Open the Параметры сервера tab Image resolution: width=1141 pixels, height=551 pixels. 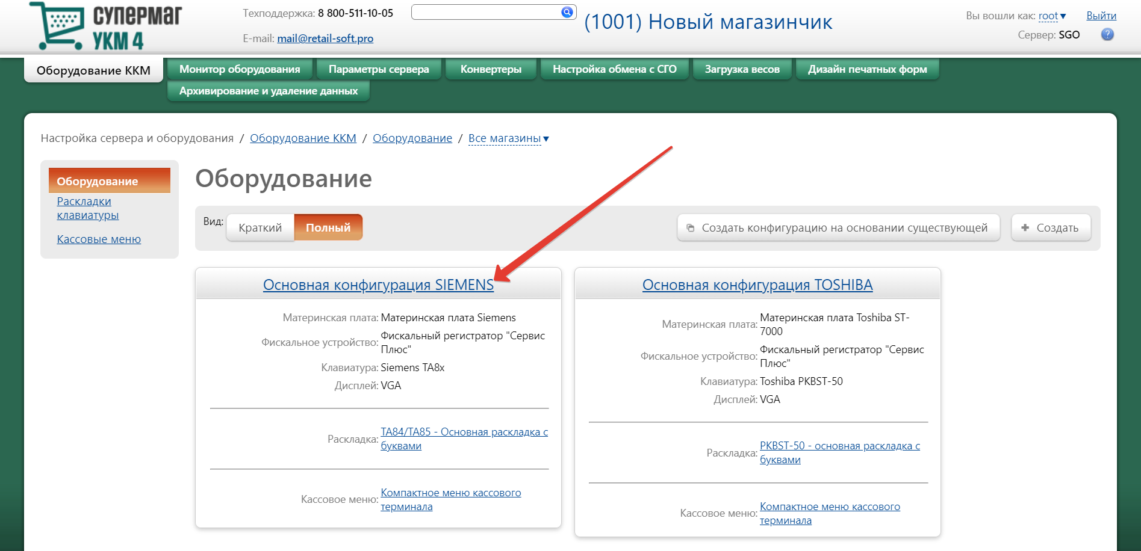click(x=379, y=69)
